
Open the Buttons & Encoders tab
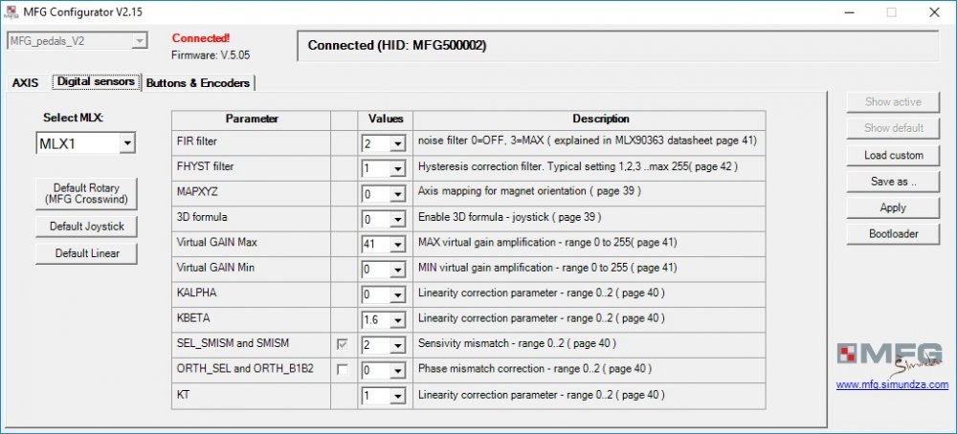[198, 83]
